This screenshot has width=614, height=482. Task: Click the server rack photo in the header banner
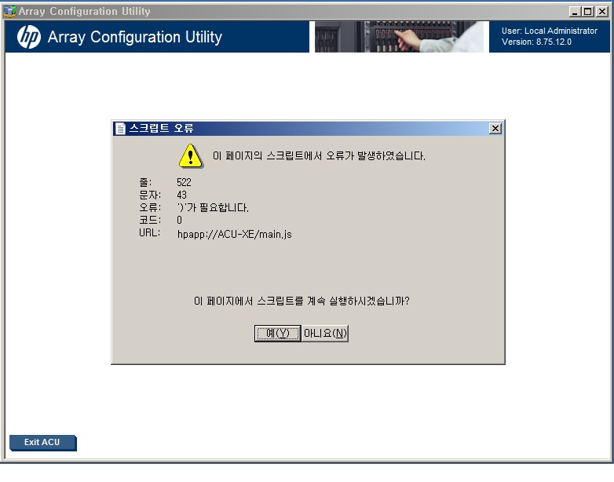(x=399, y=37)
